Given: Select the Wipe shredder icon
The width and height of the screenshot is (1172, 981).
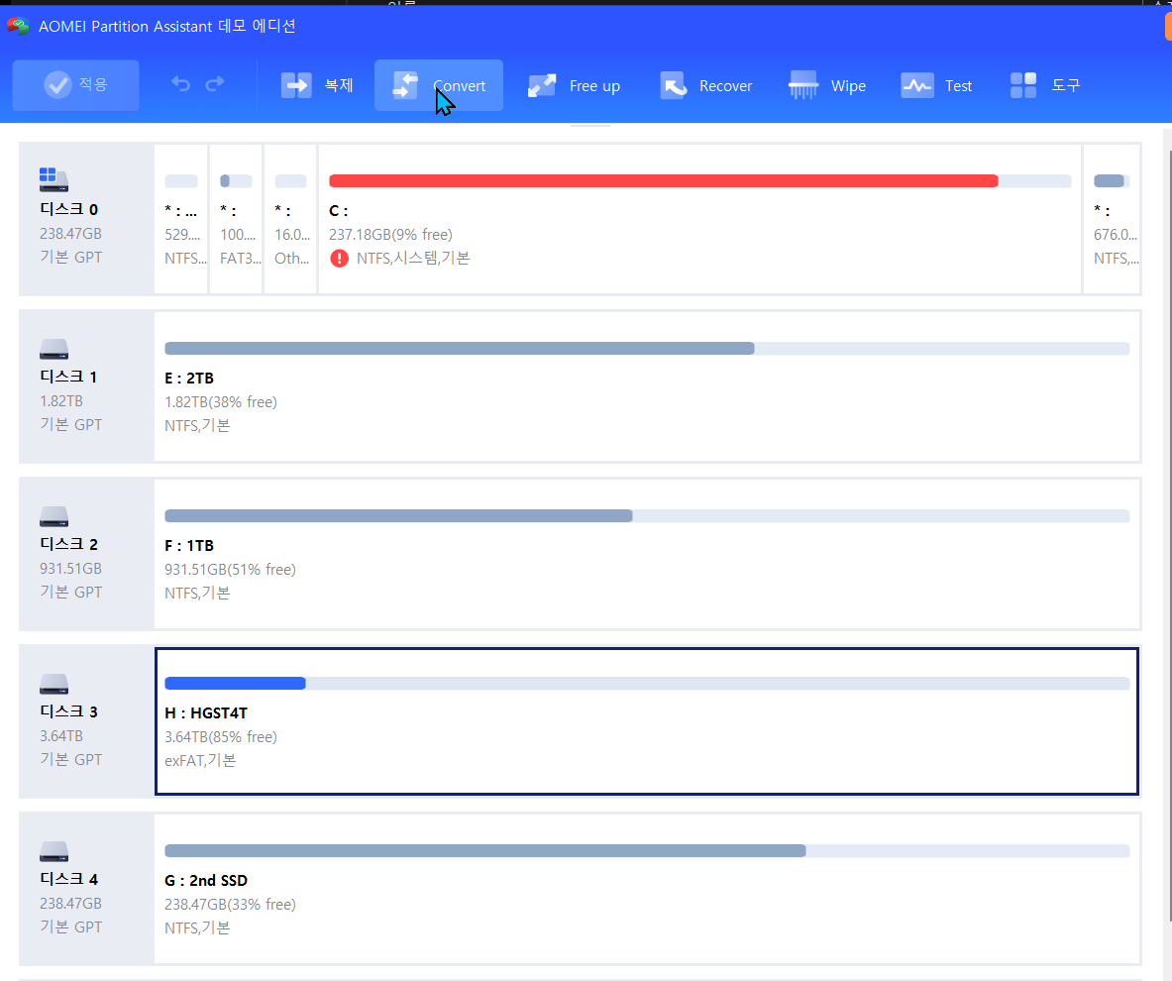Looking at the screenshot, I should 803,85.
